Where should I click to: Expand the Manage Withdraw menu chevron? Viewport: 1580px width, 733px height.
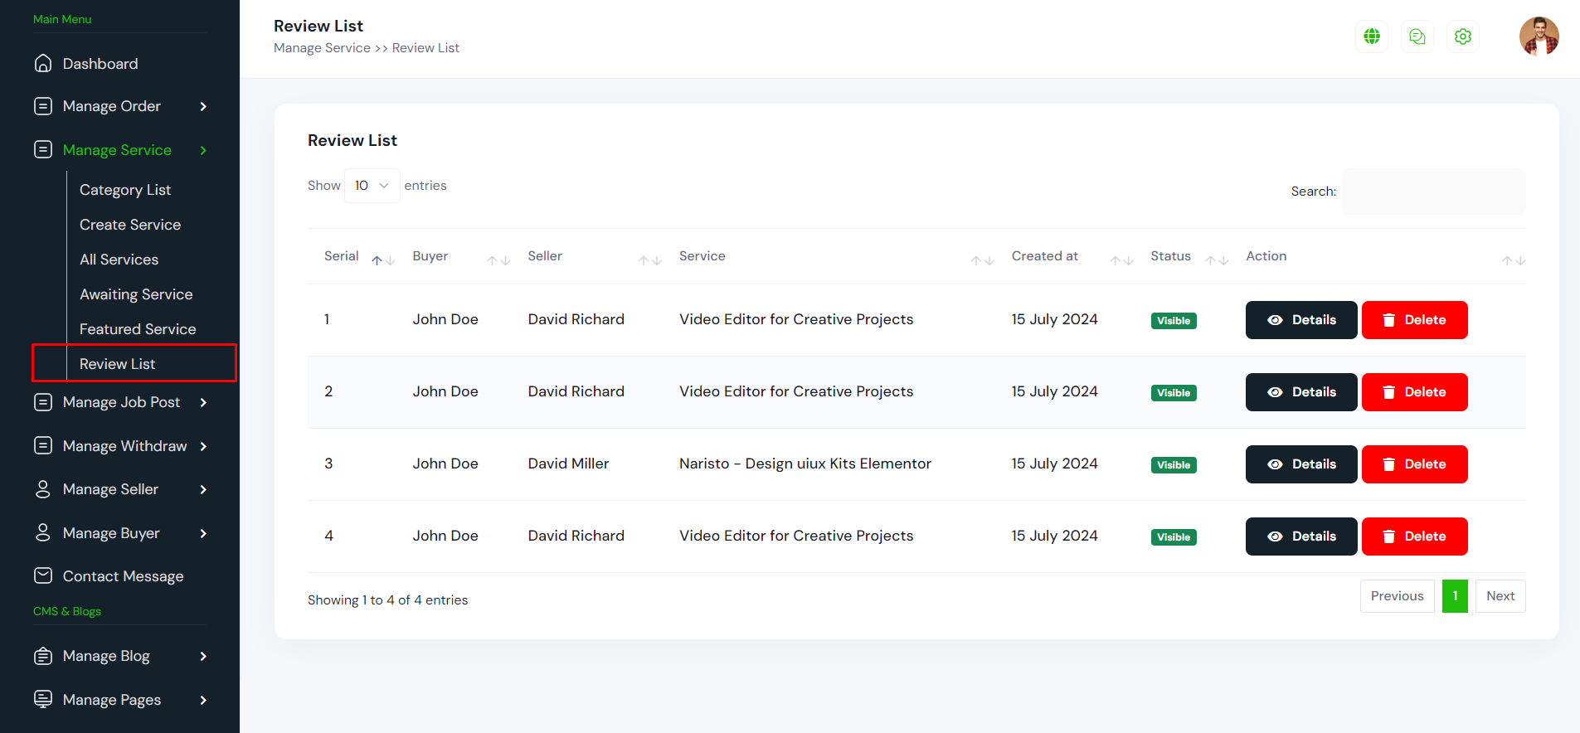pos(203,446)
